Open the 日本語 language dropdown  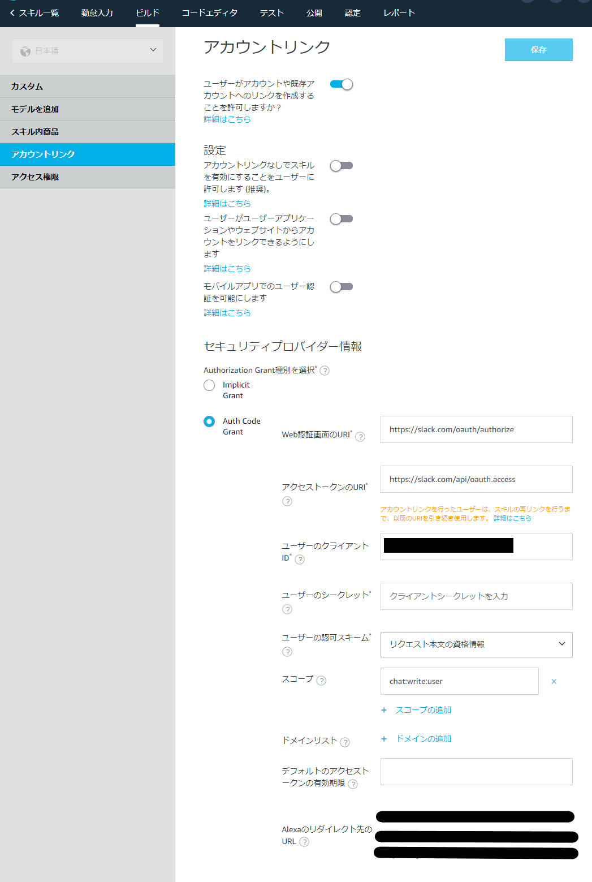88,51
